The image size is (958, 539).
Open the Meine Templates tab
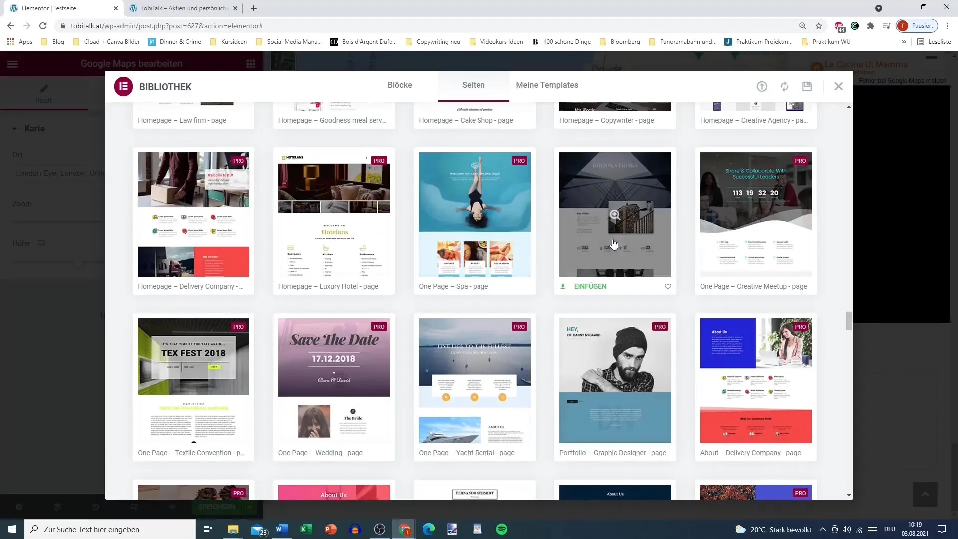[547, 85]
